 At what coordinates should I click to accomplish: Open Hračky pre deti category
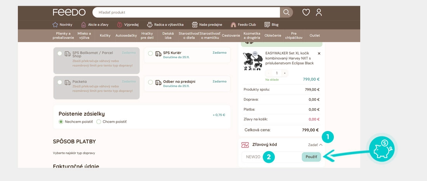click(x=147, y=36)
